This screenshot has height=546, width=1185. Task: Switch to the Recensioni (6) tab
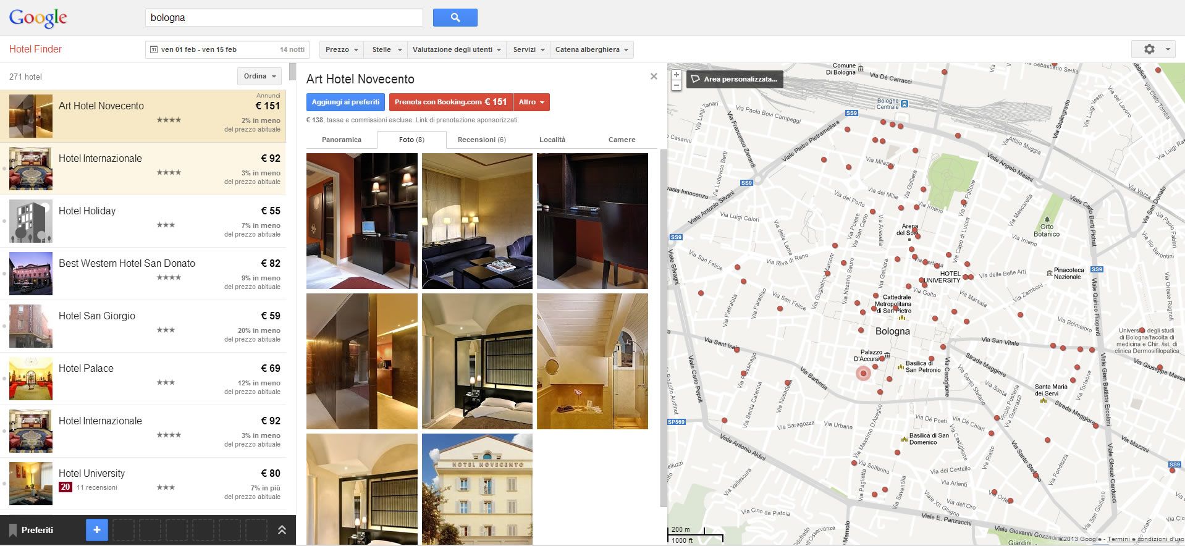click(x=481, y=140)
